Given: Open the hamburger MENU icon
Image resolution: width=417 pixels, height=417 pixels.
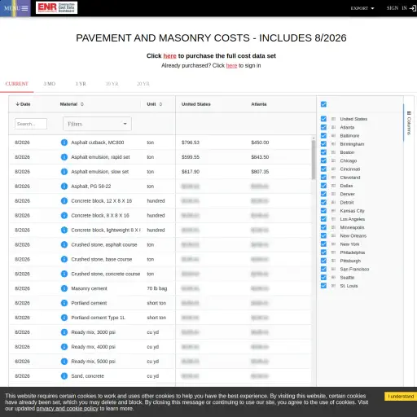Looking at the screenshot, I should [x=24, y=8].
